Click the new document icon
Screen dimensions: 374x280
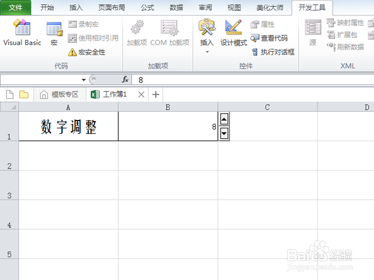pyautogui.click(x=9, y=95)
